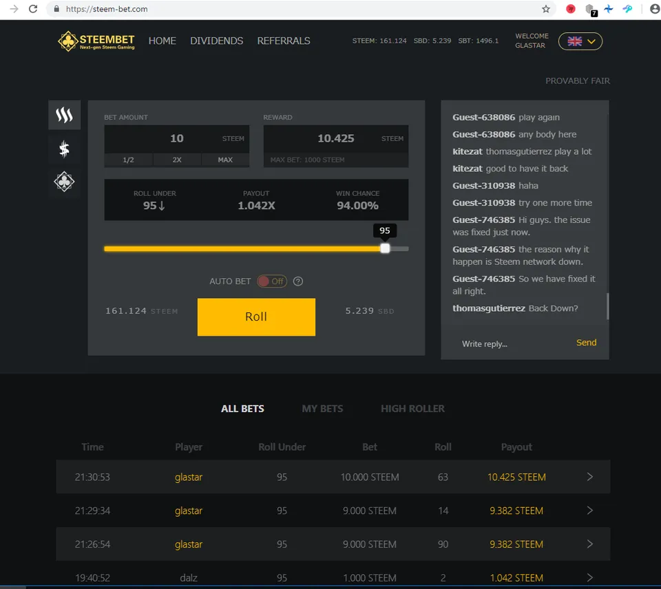Click the Payout 1.042X value

[x=256, y=206]
